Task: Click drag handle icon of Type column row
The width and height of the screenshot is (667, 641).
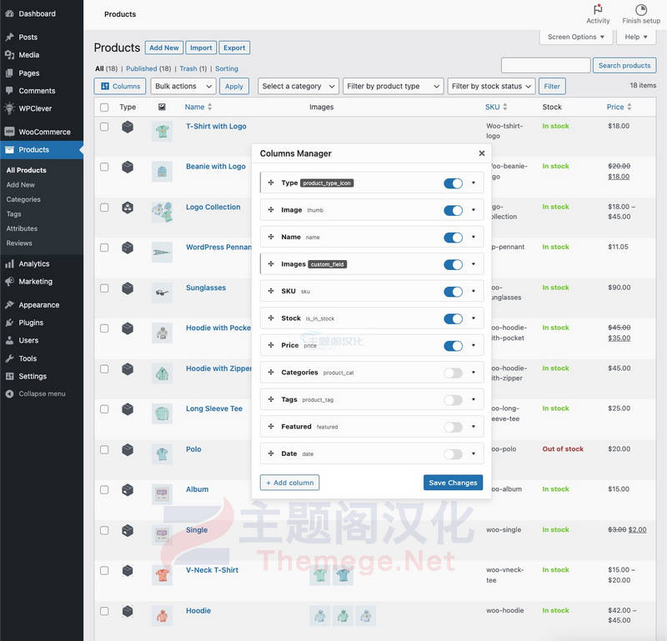Action: (271, 183)
